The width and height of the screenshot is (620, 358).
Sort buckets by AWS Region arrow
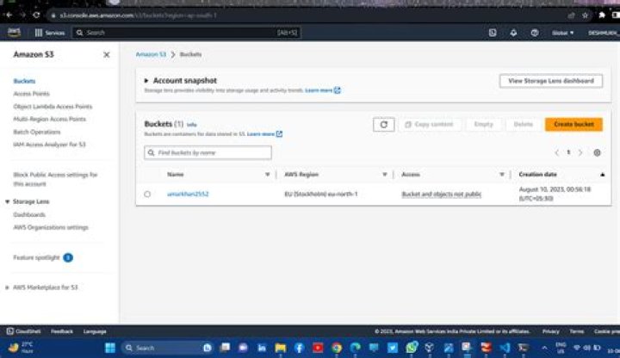click(x=384, y=174)
